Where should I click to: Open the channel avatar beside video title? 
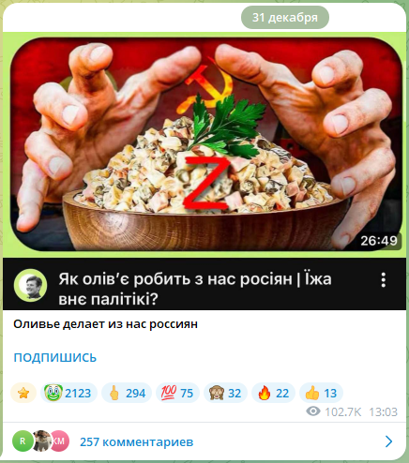[30, 285]
